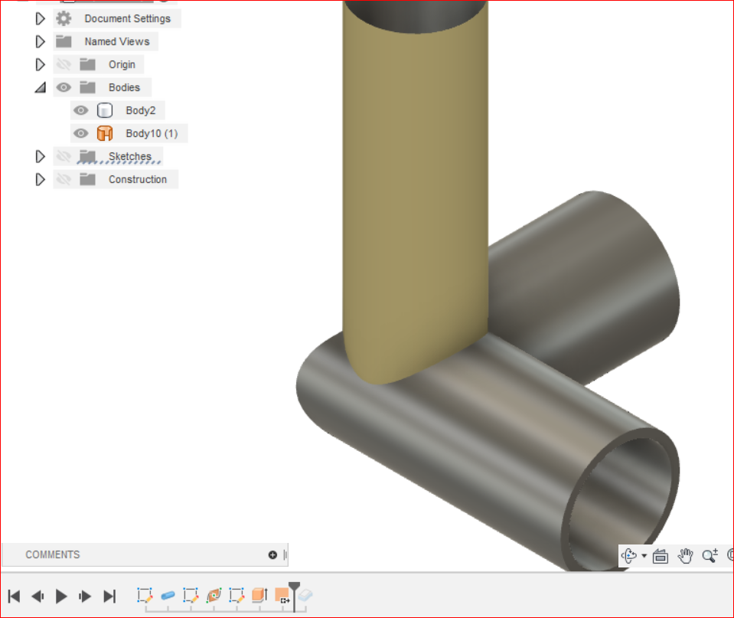Toggle visibility of the Bodies folder
Image resolution: width=734 pixels, height=618 pixels.
pyautogui.click(x=64, y=87)
